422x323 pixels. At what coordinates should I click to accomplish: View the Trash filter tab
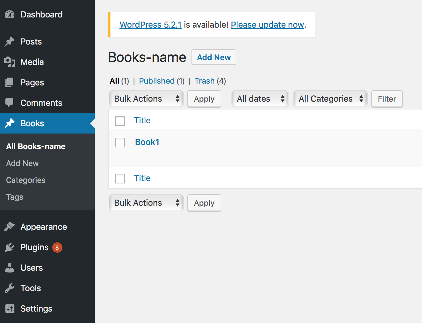point(204,81)
